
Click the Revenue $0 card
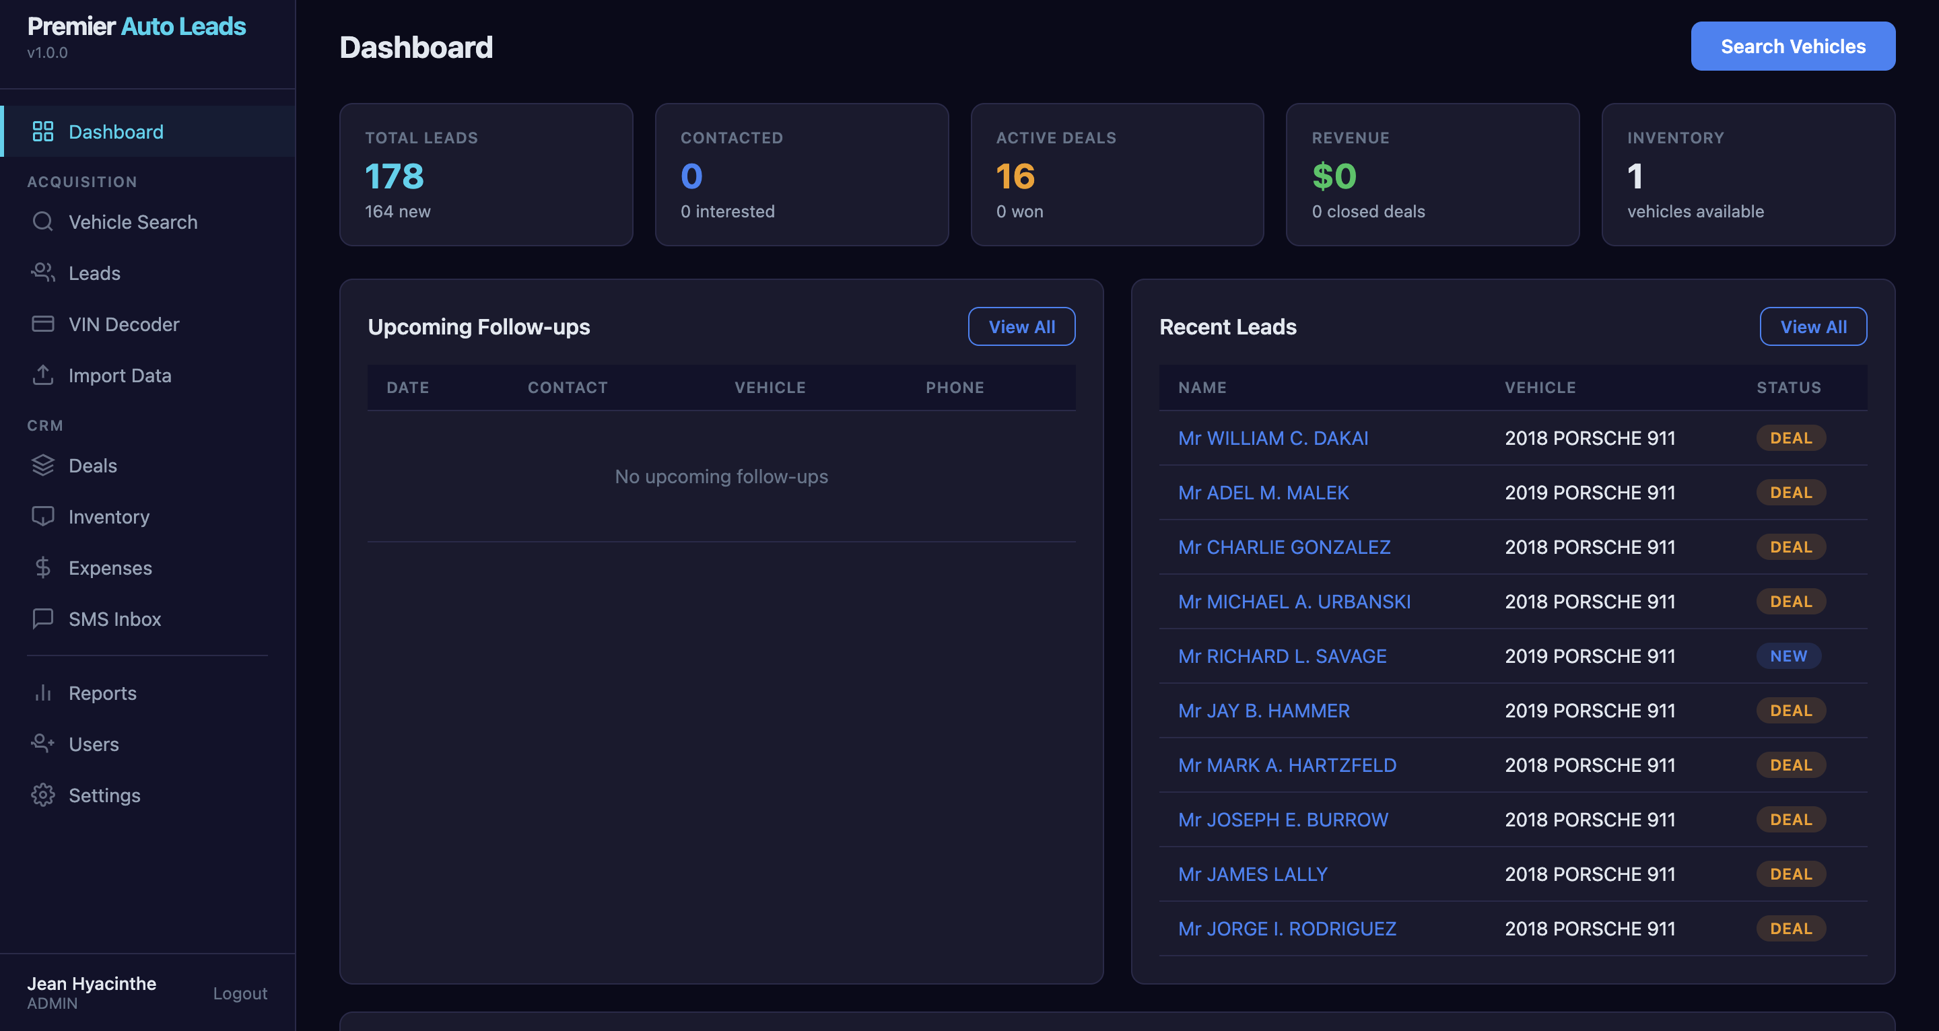point(1433,174)
